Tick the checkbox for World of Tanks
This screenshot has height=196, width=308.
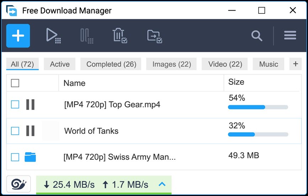(x=15, y=131)
